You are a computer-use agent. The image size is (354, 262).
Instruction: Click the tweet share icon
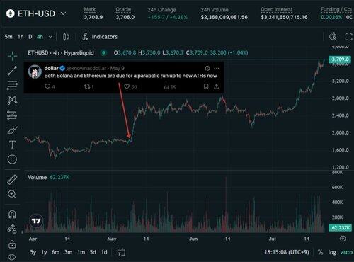[x=217, y=86]
